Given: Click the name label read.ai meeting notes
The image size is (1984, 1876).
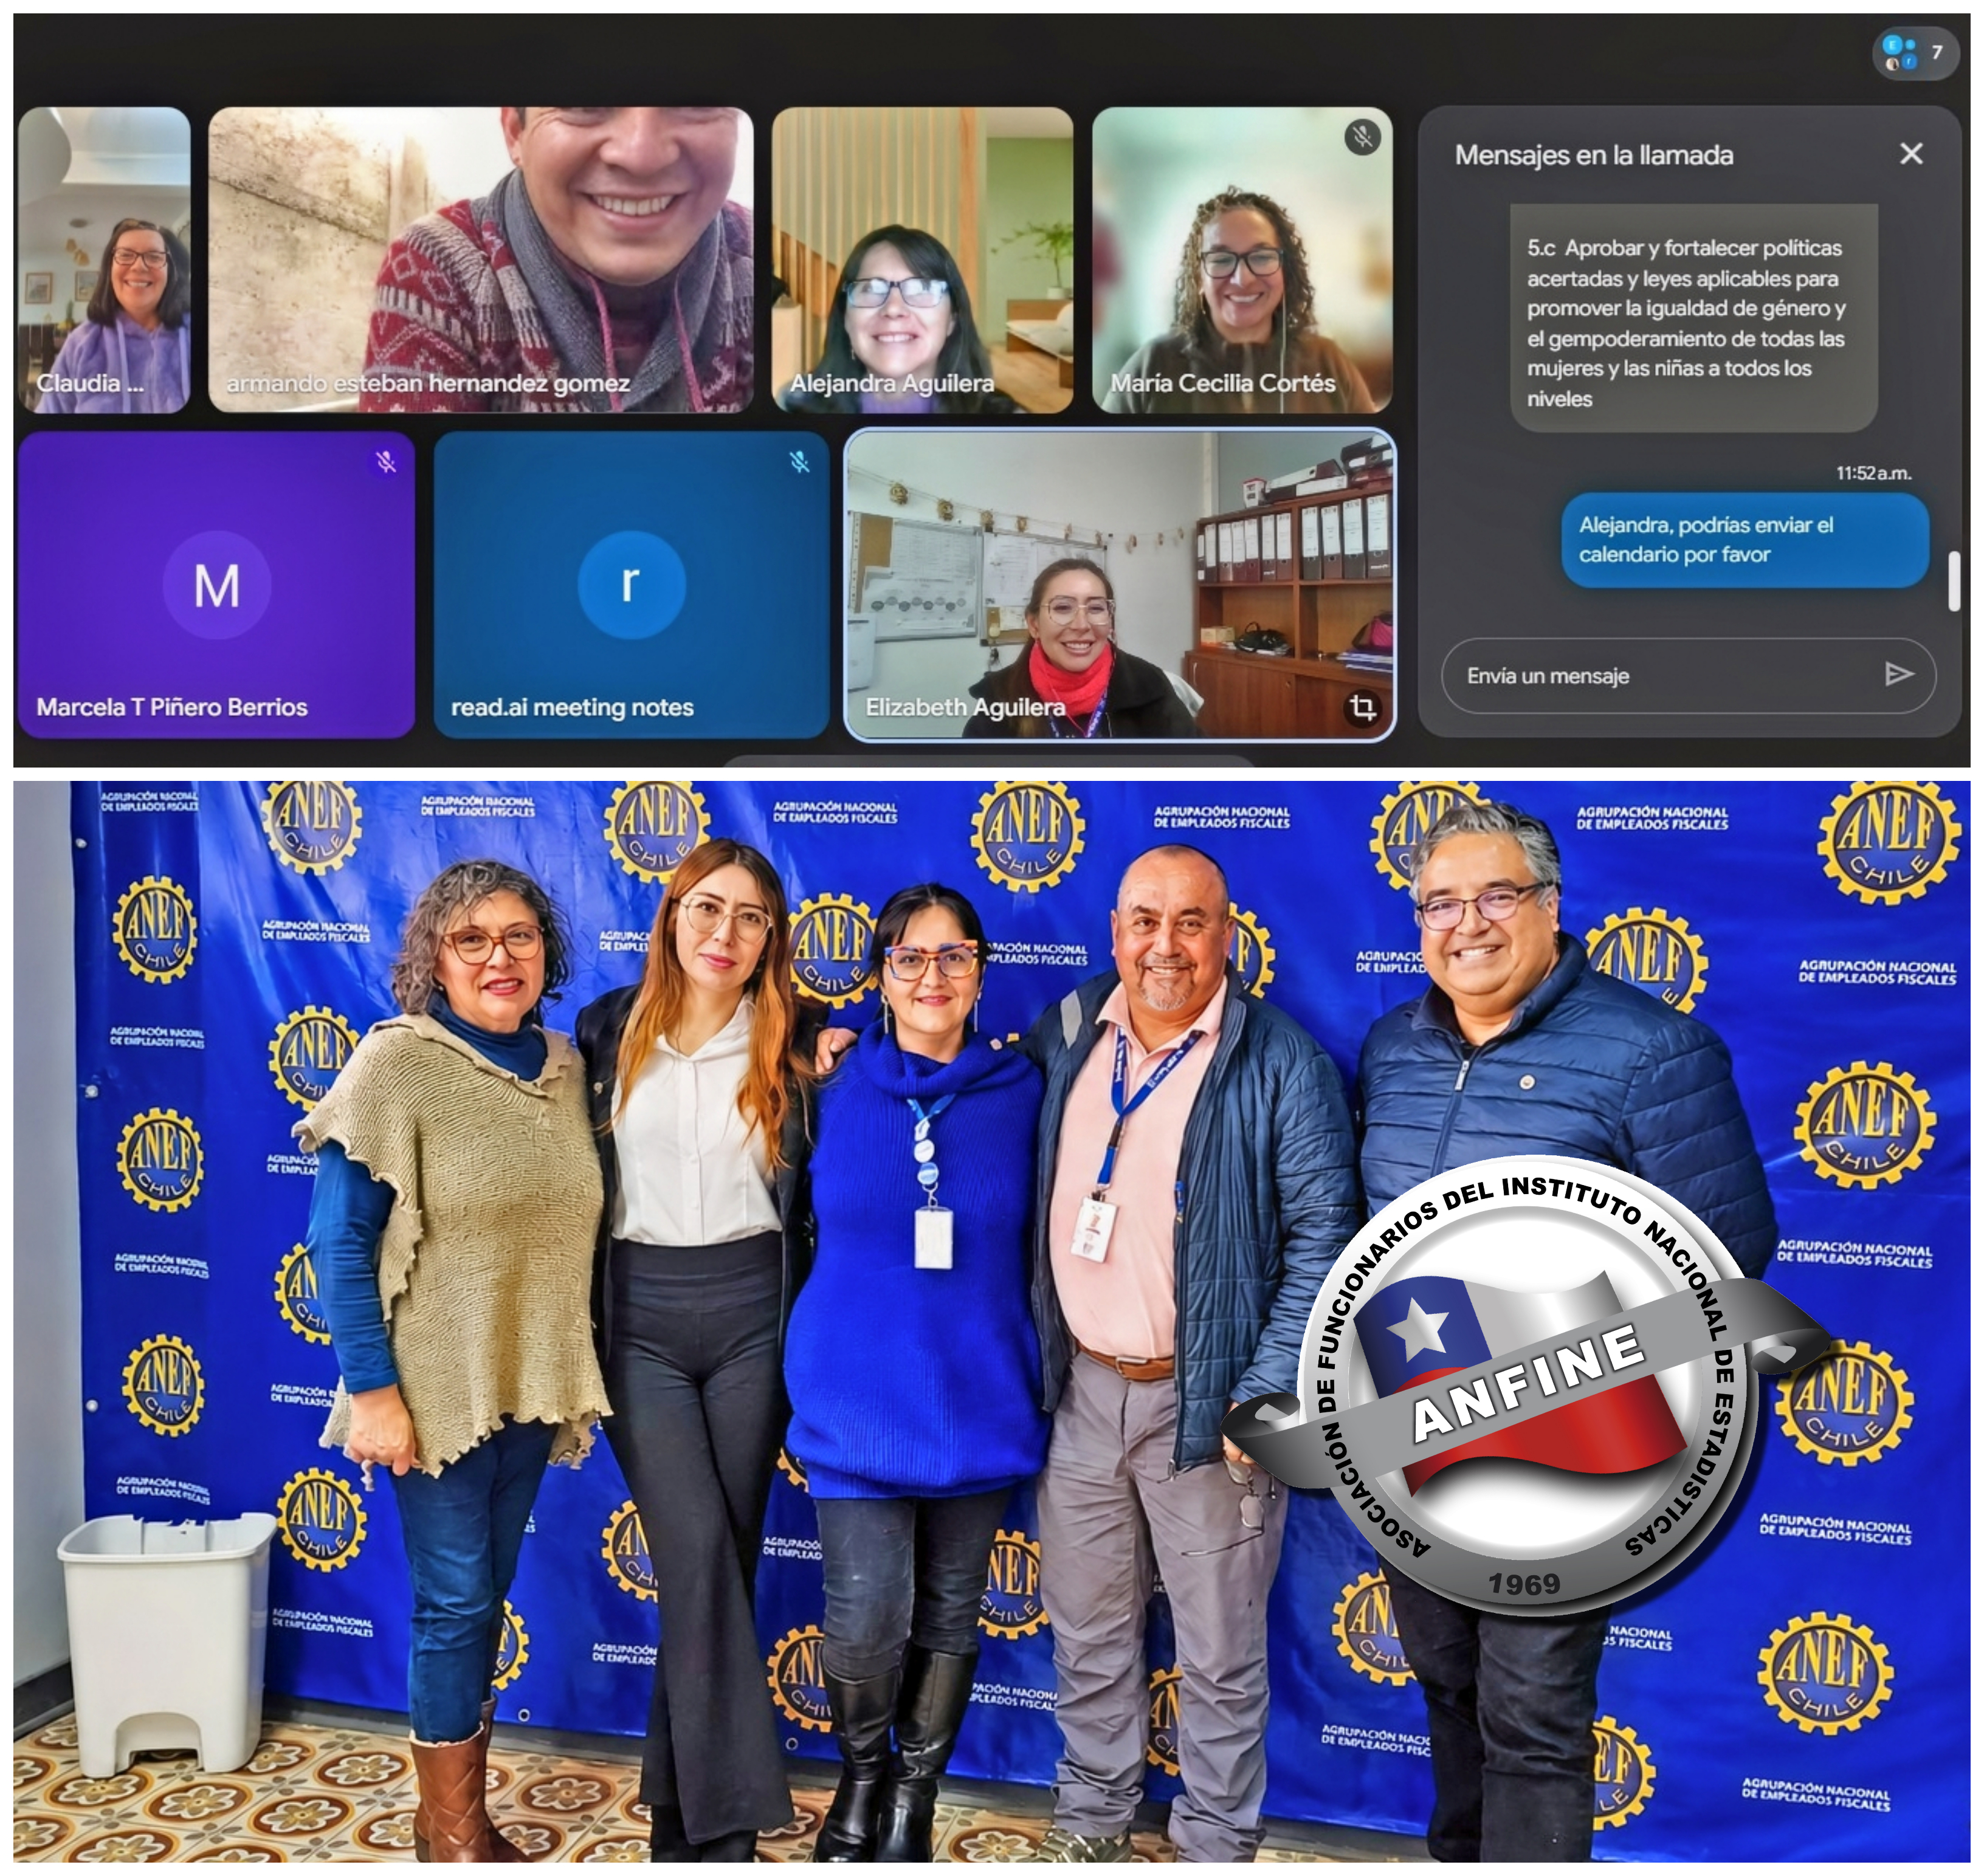Looking at the screenshot, I should pyautogui.click(x=572, y=707).
